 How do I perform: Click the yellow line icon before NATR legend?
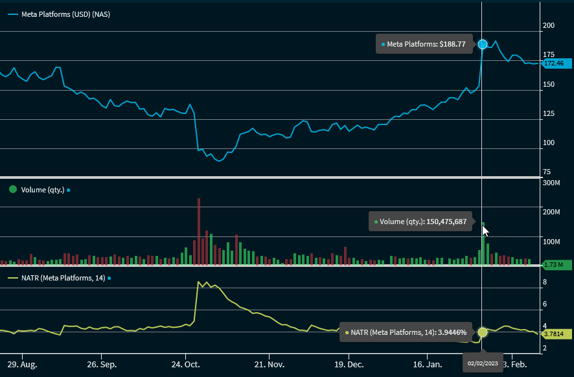[x=12, y=278]
